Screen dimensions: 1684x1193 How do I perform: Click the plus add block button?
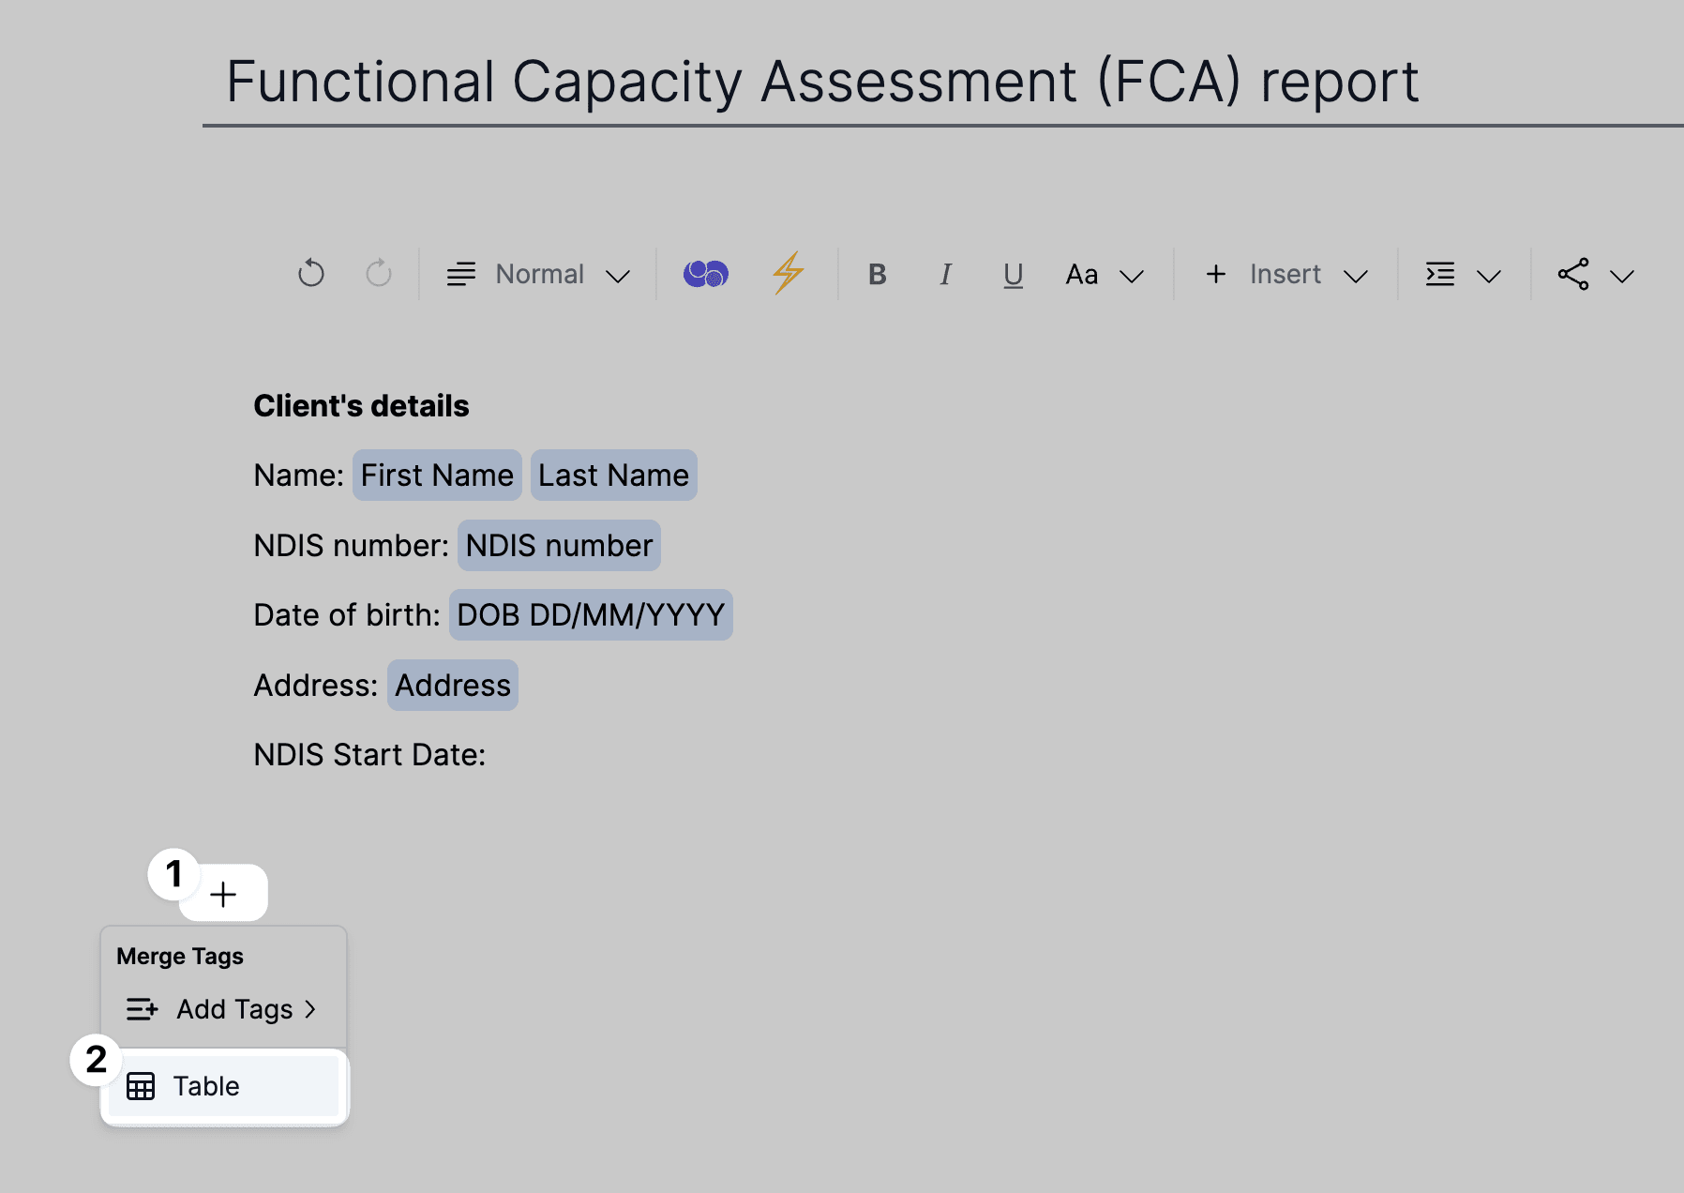[x=223, y=894]
